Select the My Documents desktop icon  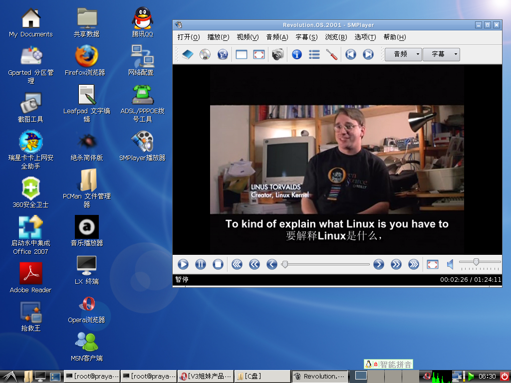pyautogui.click(x=31, y=22)
